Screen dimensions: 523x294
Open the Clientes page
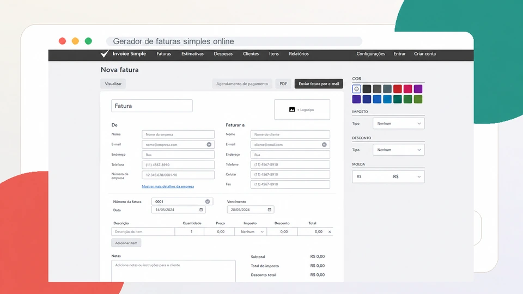[x=251, y=54]
